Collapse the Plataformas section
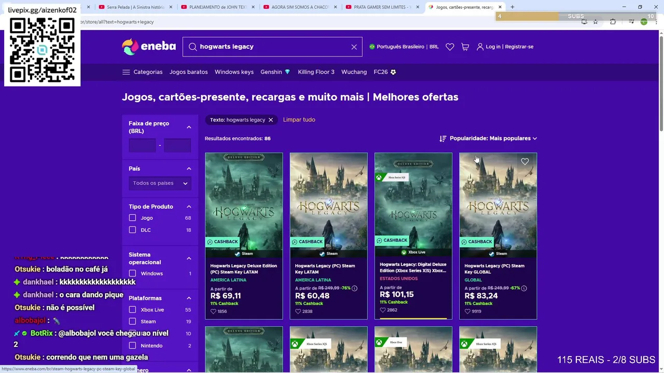 [189, 298]
